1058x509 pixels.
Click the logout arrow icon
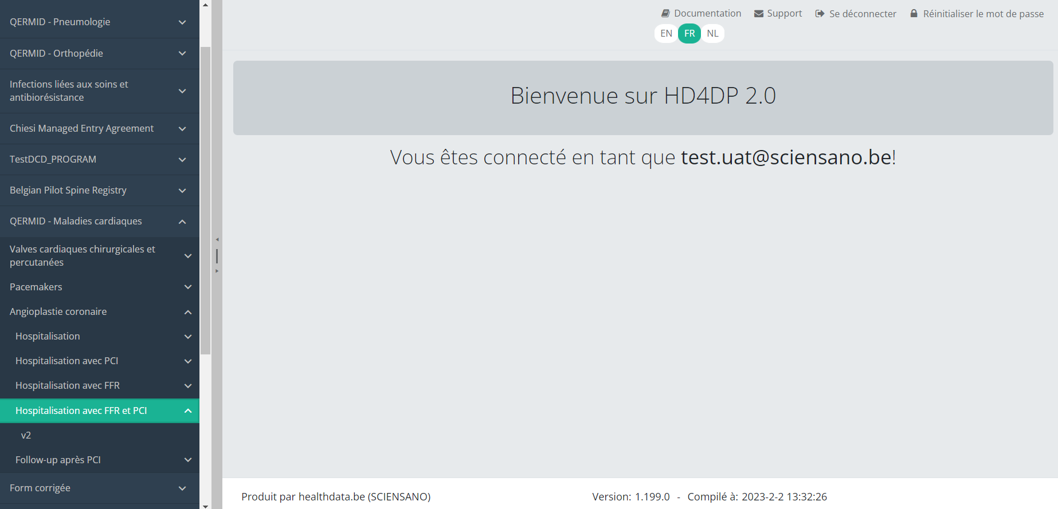point(820,14)
